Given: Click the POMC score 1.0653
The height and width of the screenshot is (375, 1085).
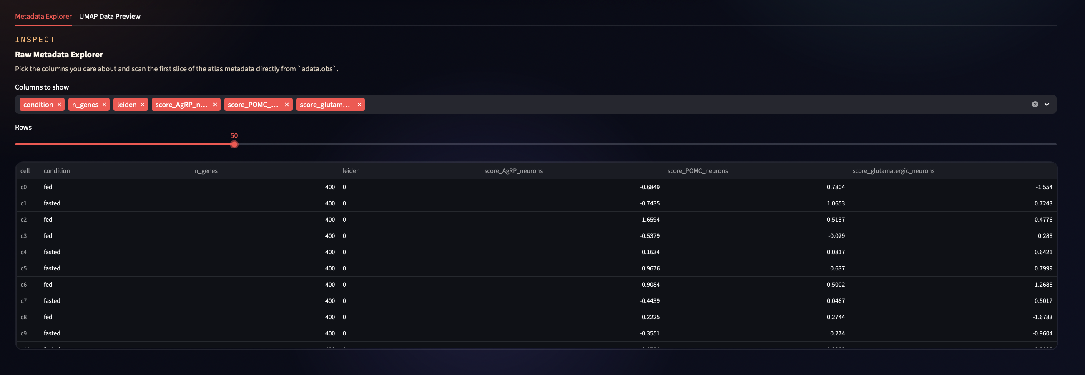Looking at the screenshot, I should pyautogui.click(x=756, y=203).
